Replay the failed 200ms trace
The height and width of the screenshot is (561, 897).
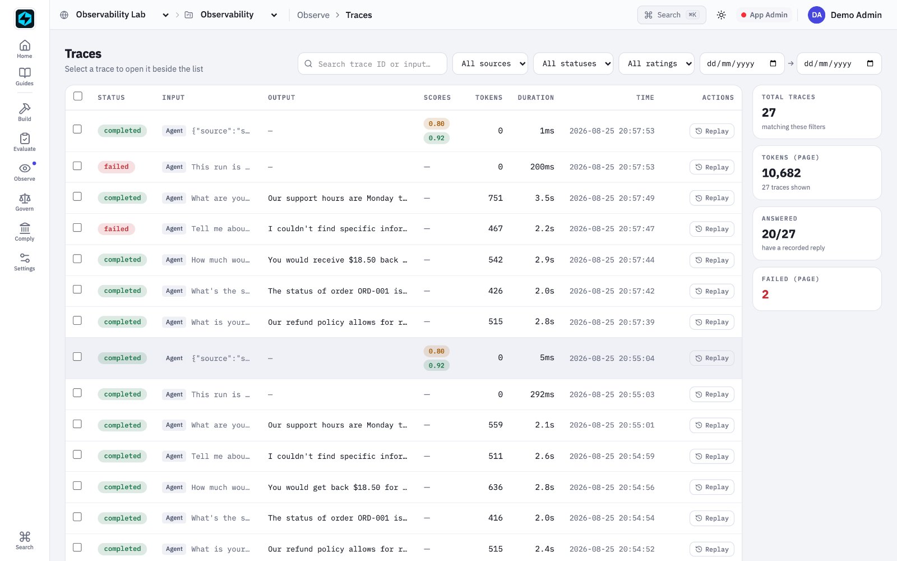[x=712, y=167]
